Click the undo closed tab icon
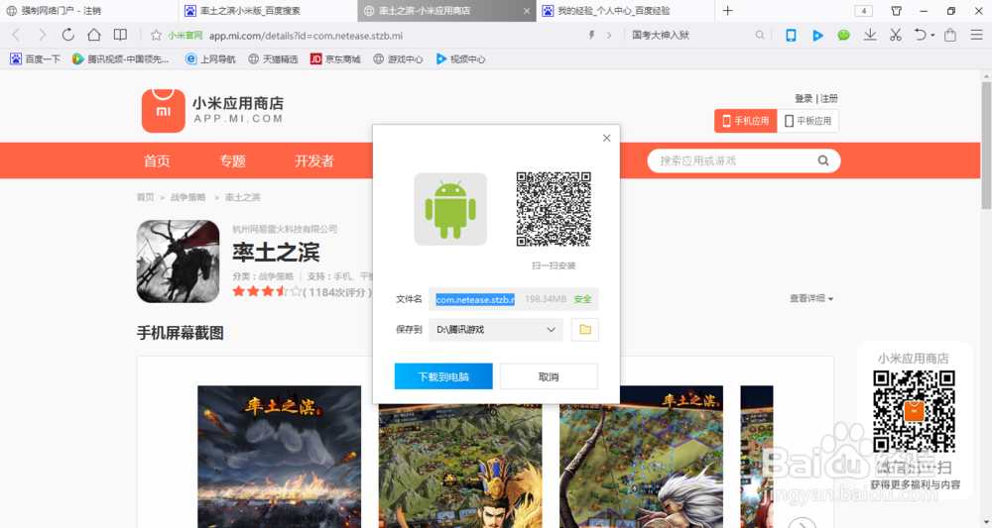 (x=920, y=36)
